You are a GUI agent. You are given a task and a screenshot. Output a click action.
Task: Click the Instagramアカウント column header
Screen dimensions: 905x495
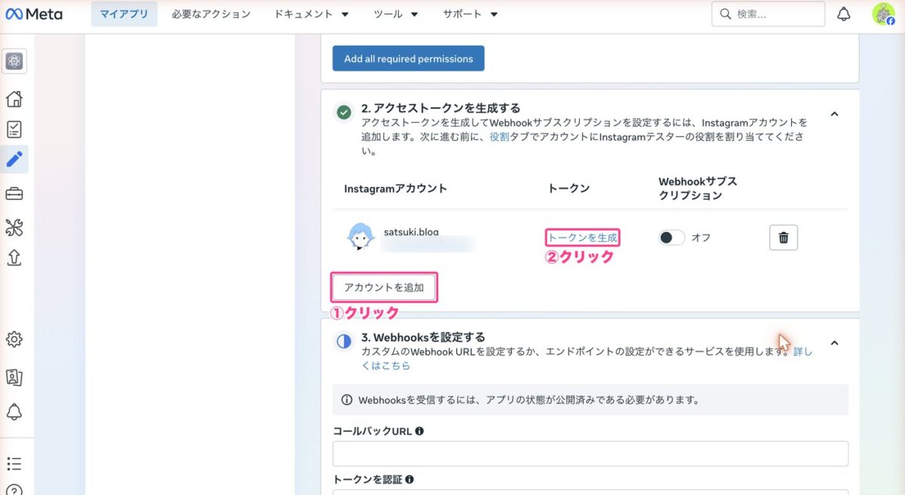coord(395,188)
